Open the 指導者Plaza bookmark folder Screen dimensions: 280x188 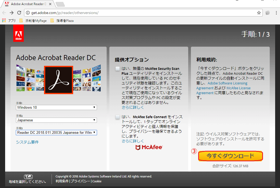(x=62, y=20)
